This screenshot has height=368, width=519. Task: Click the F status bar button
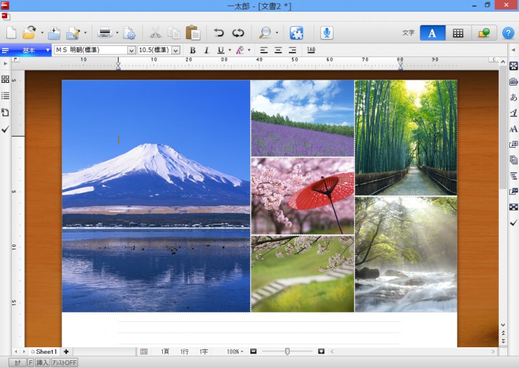30,363
